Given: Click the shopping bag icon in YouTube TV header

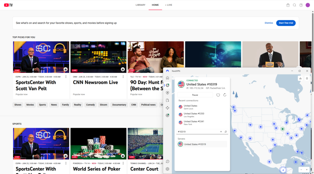Looking at the screenshot, I should (x=288, y=5).
